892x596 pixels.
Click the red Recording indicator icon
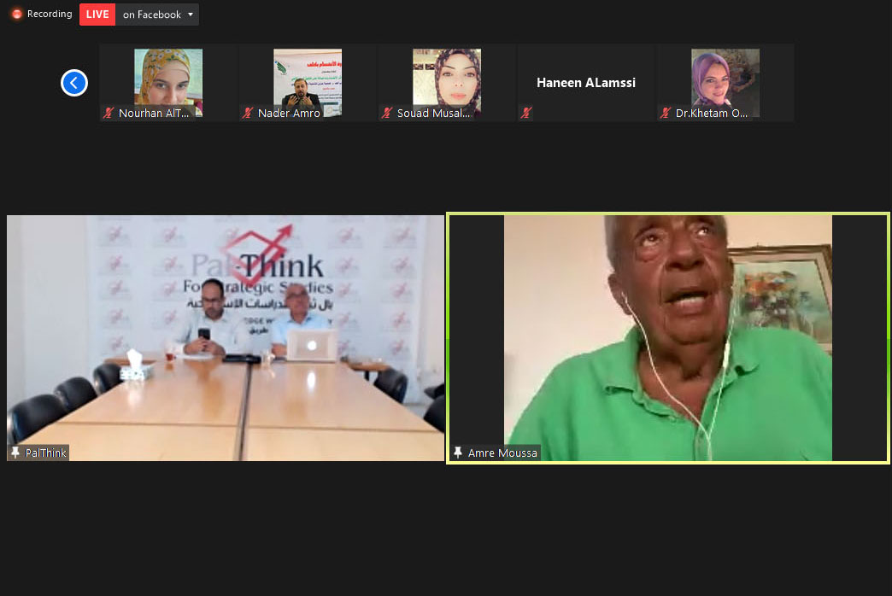point(17,15)
